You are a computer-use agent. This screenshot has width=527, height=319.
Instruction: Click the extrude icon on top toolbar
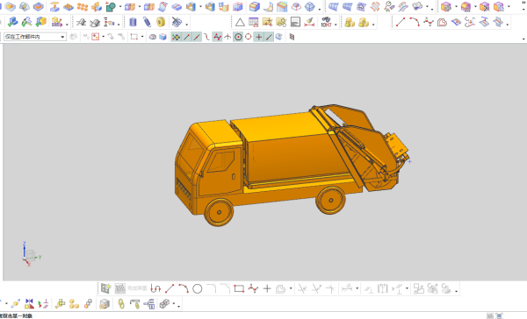[x=54, y=6]
